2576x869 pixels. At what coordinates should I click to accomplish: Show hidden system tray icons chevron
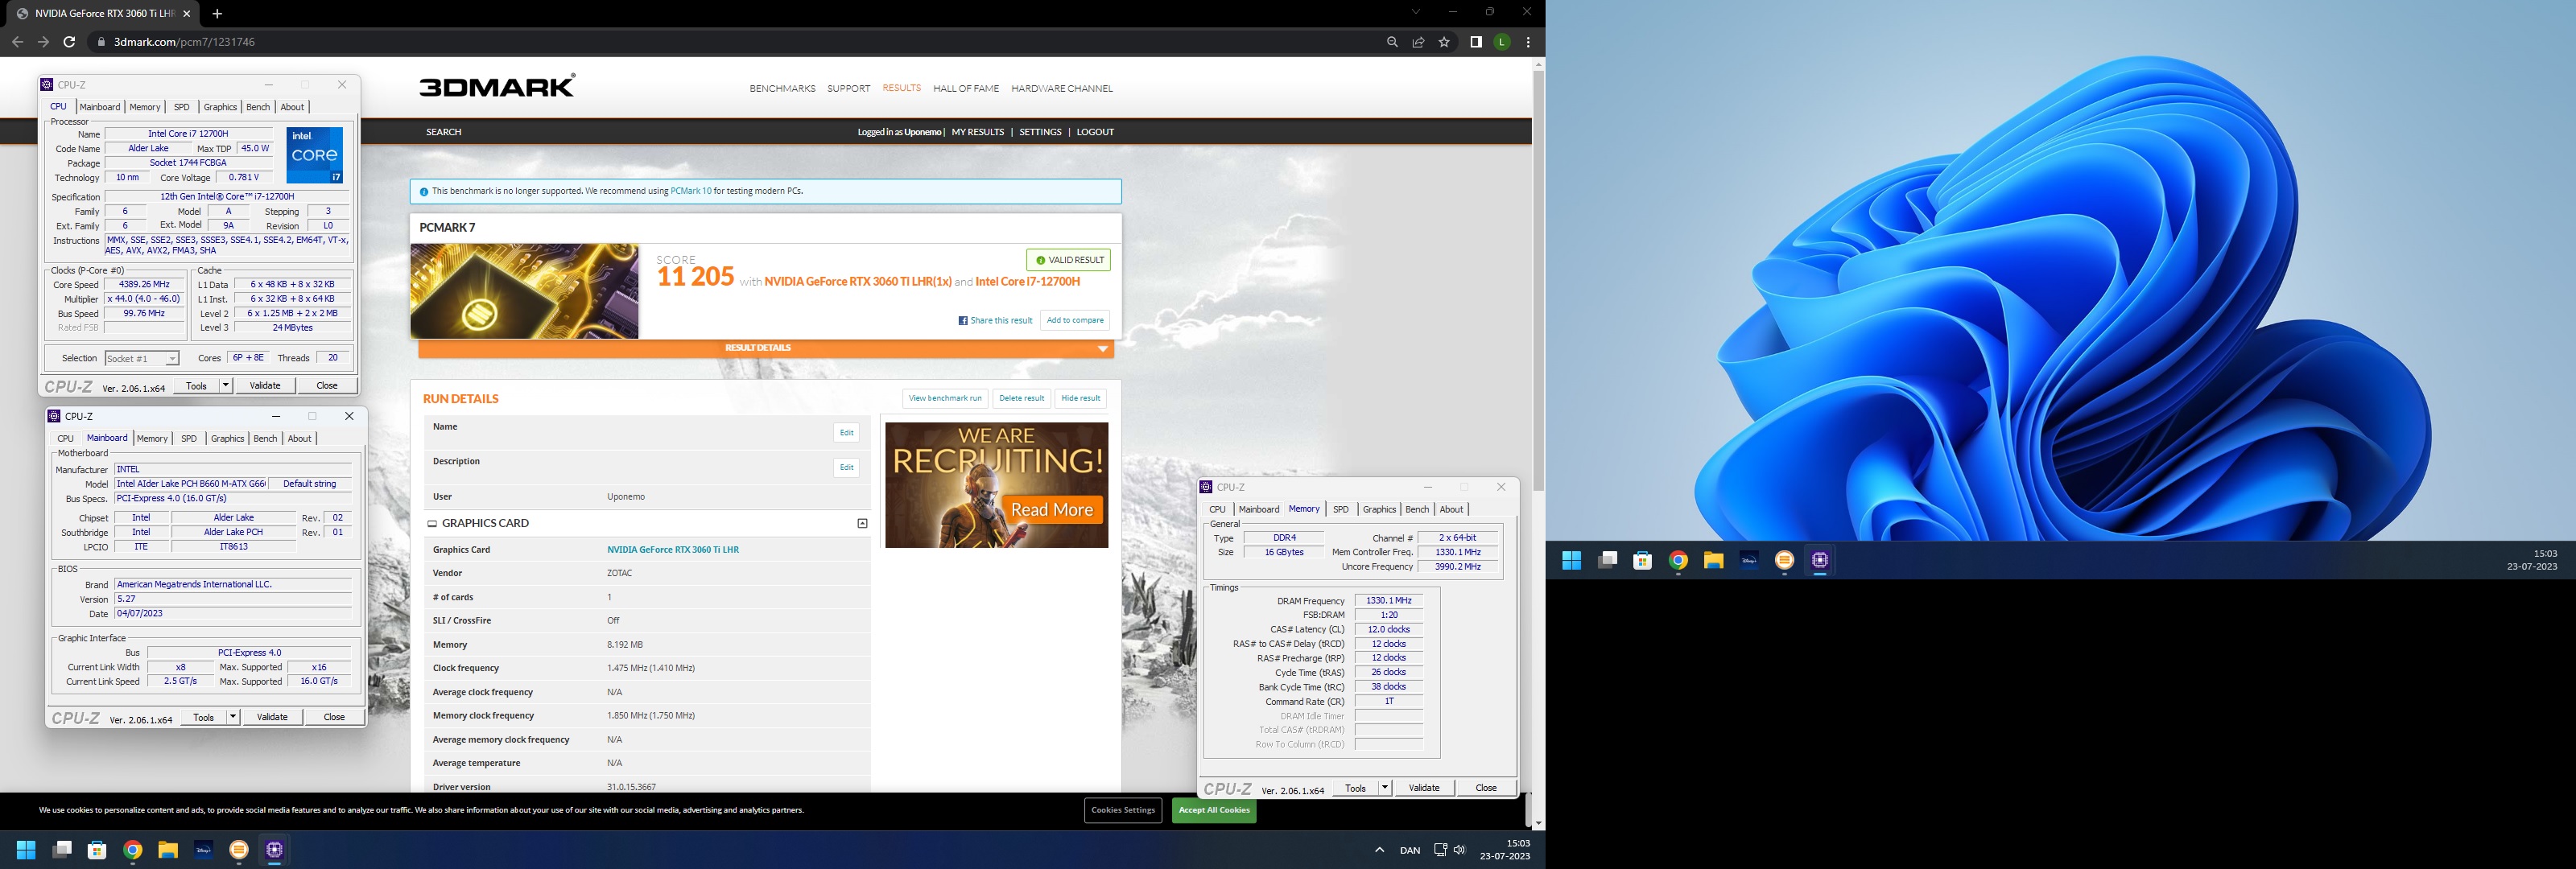[x=1379, y=850]
